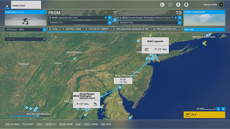Zoom out the map with minus button

click(x=218, y=109)
